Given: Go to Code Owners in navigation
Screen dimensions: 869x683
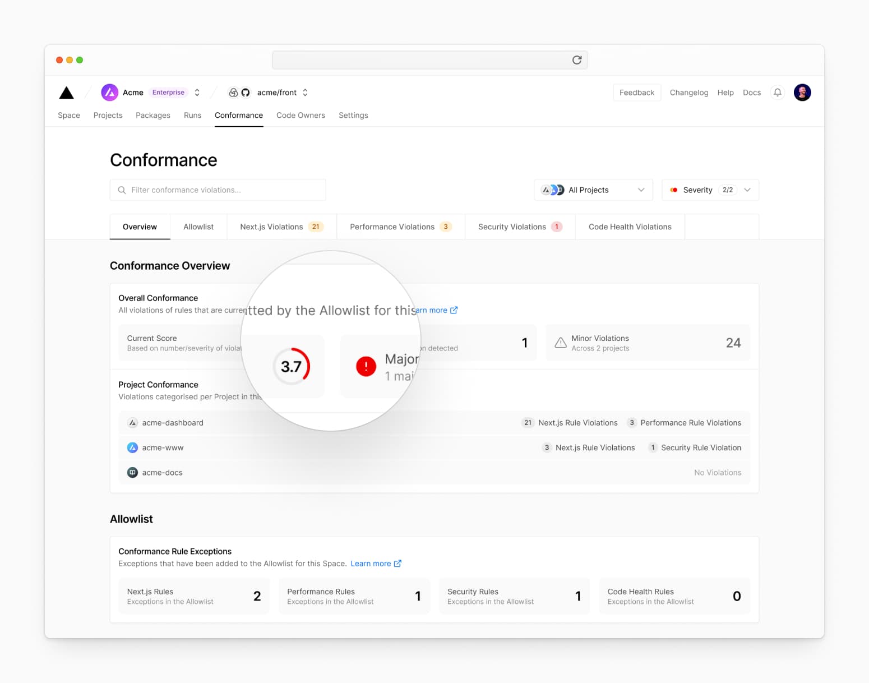Looking at the screenshot, I should coord(301,116).
